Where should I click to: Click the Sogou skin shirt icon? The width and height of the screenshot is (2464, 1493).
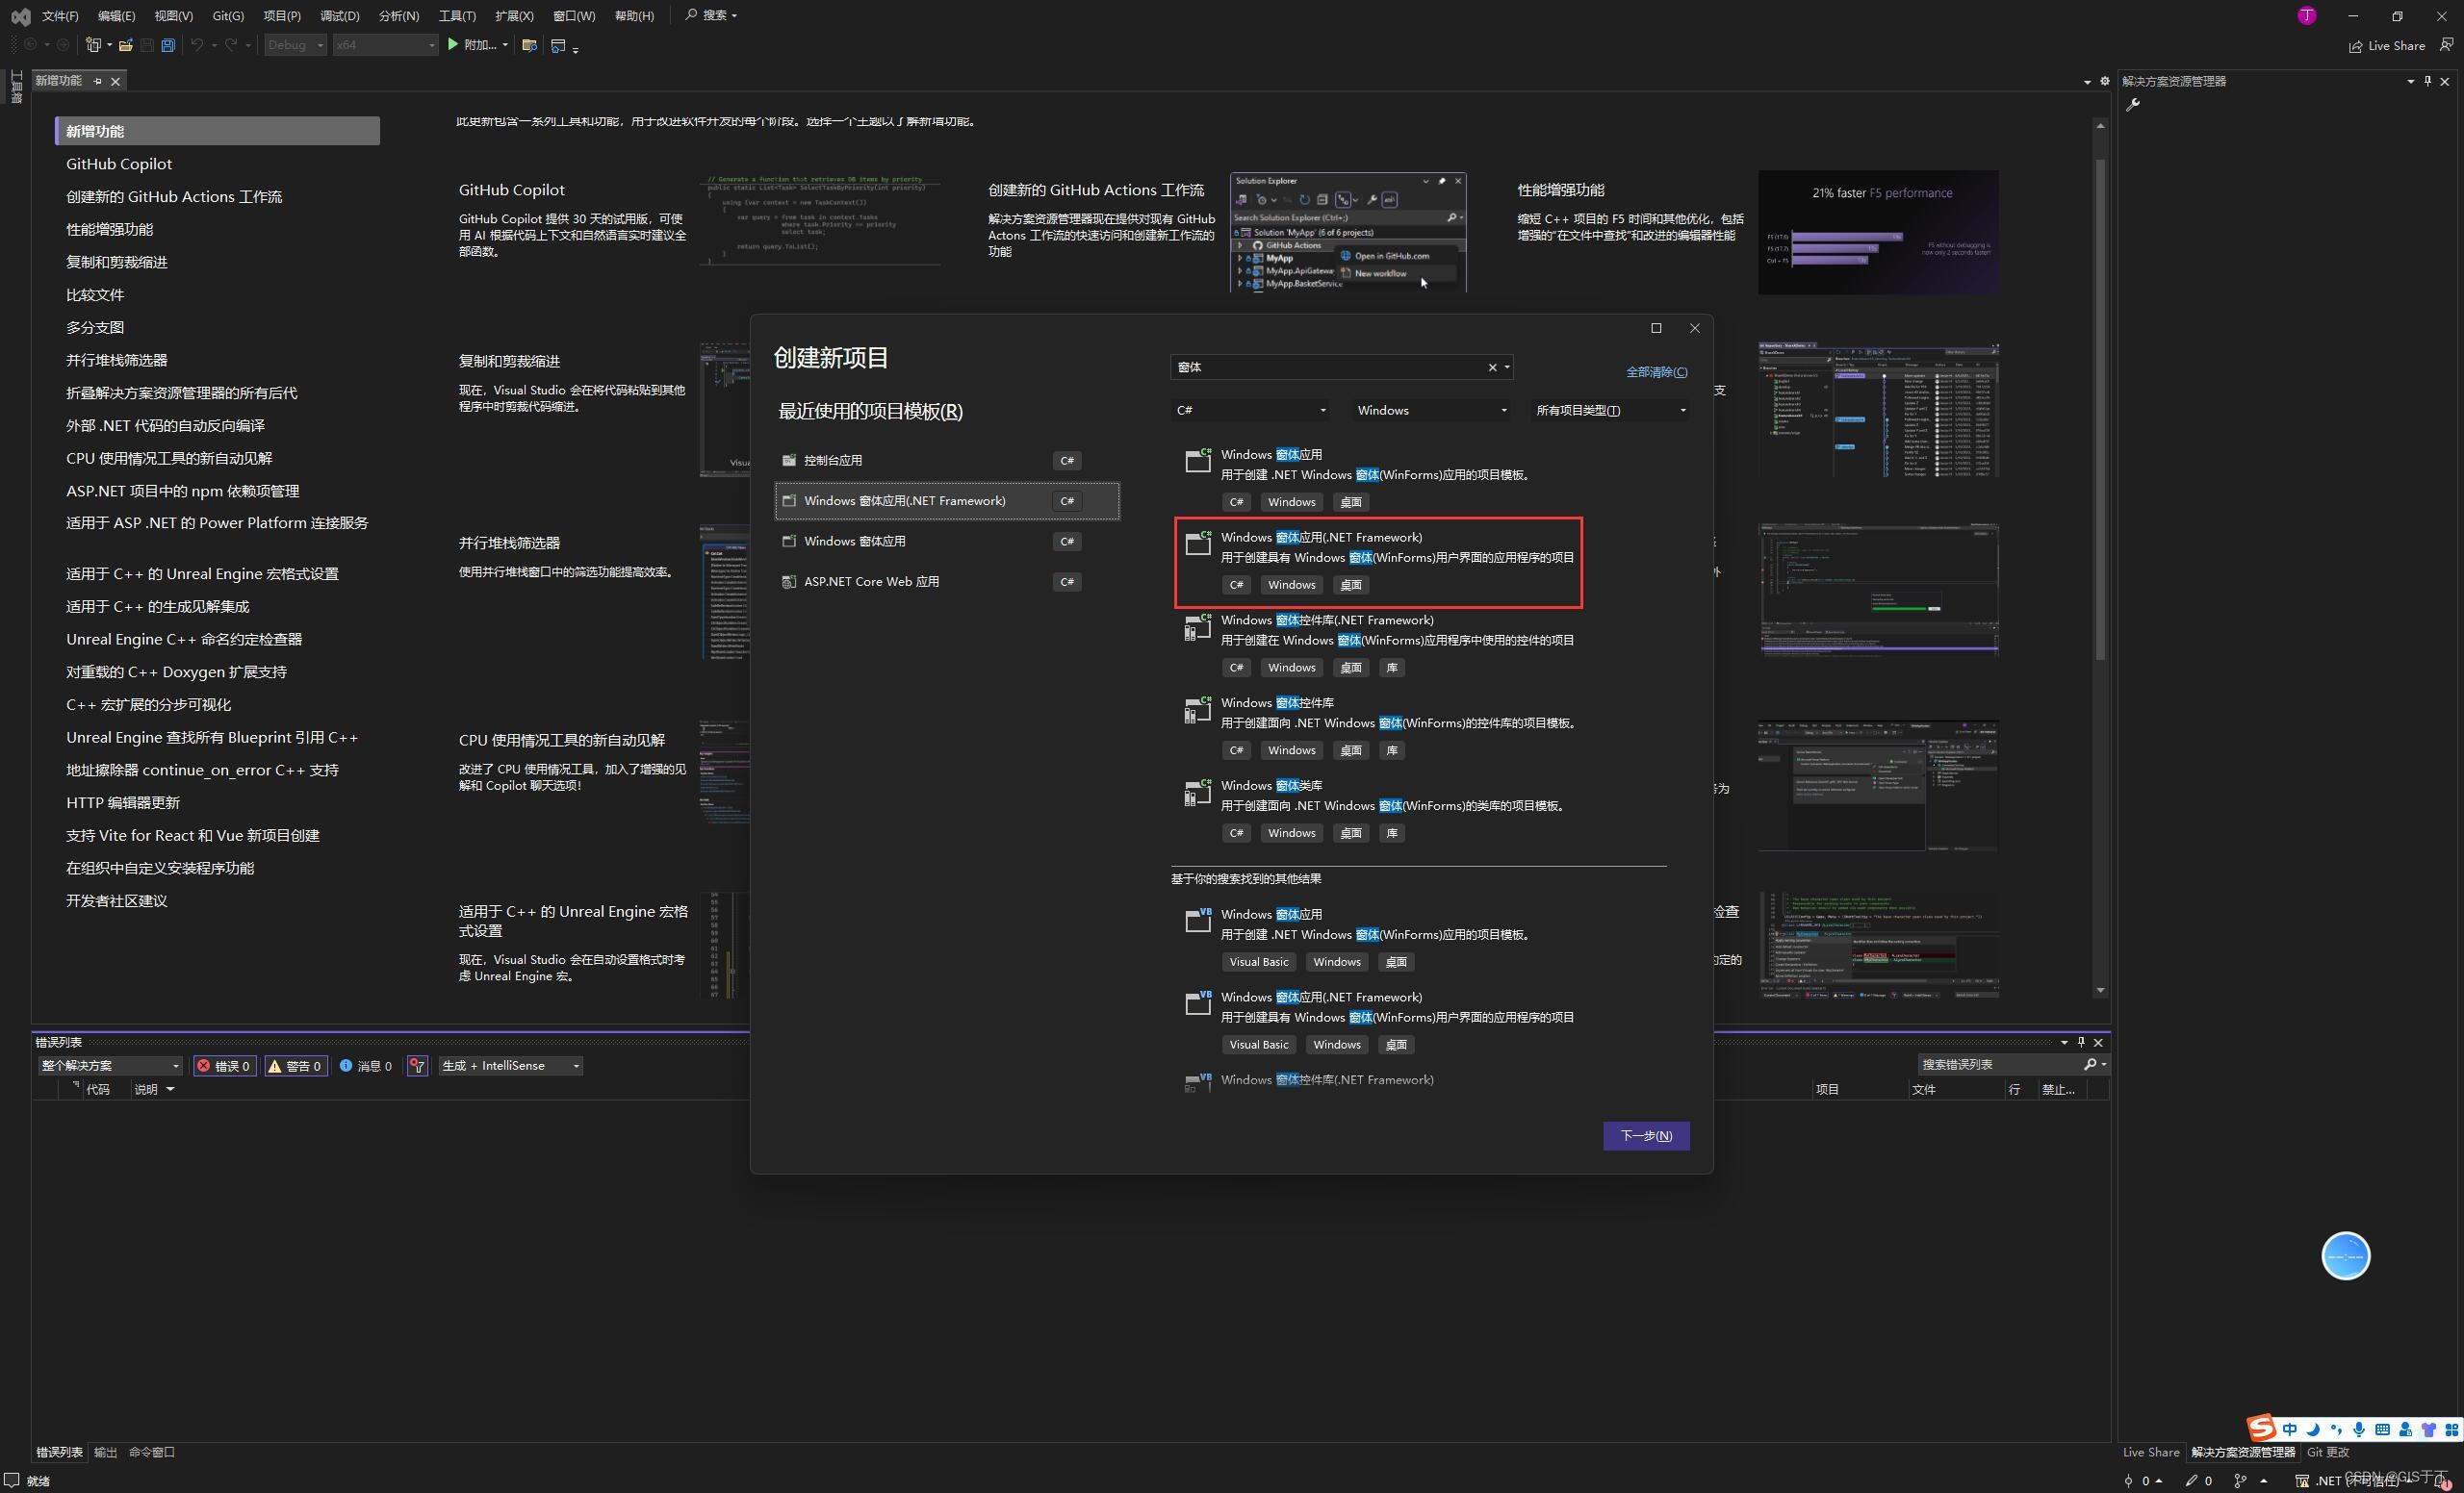click(x=2428, y=1430)
